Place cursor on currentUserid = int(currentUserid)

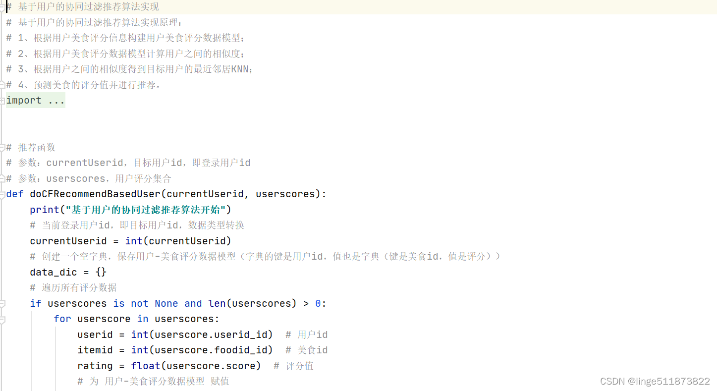(x=131, y=241)
